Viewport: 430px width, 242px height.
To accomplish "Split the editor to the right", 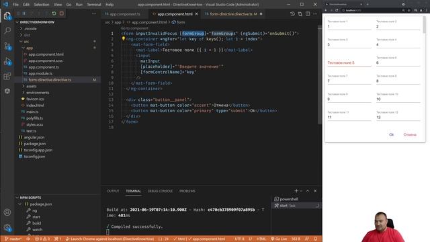I will pos(308,13).
